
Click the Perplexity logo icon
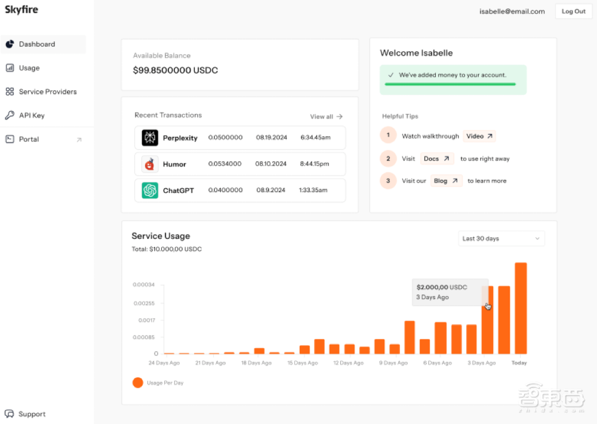(x=150, y=138)
